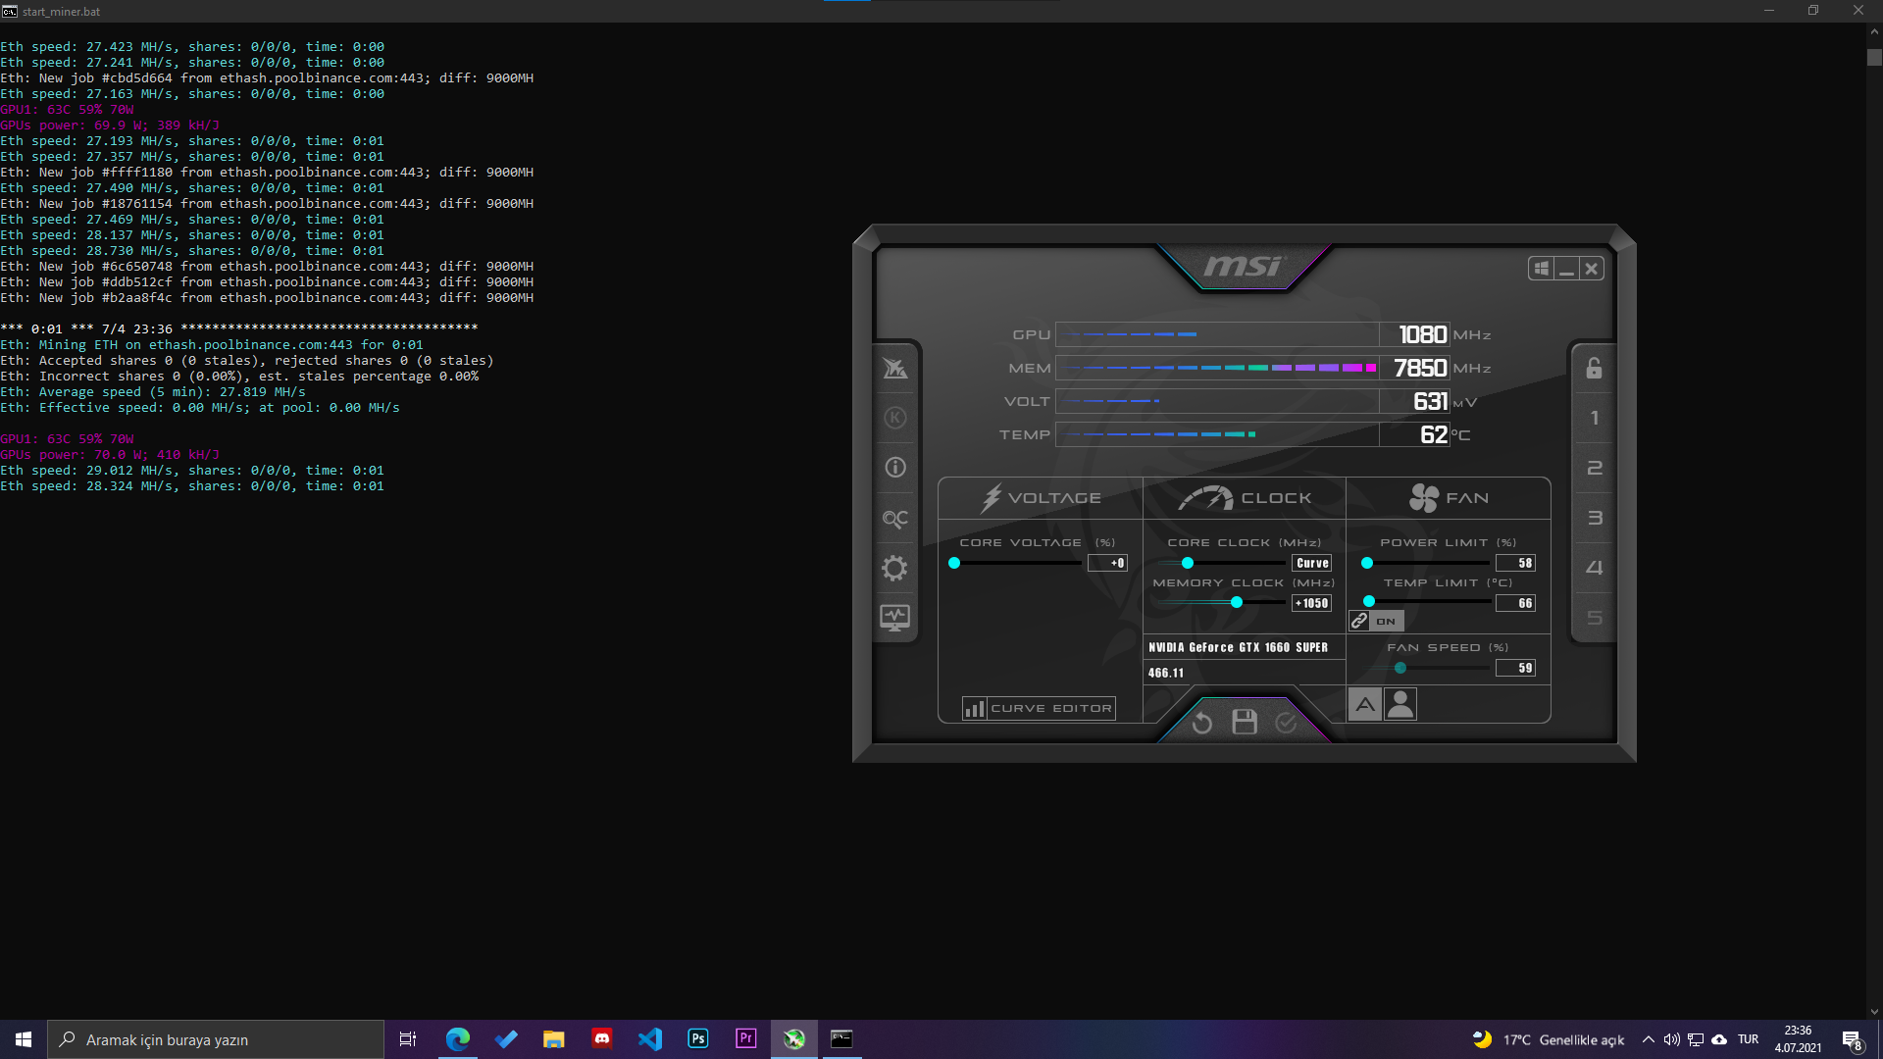This screenshot has width=1883, height=1059.
Task: Apply settings with the checkmark icon
Action: [1286, 723]
